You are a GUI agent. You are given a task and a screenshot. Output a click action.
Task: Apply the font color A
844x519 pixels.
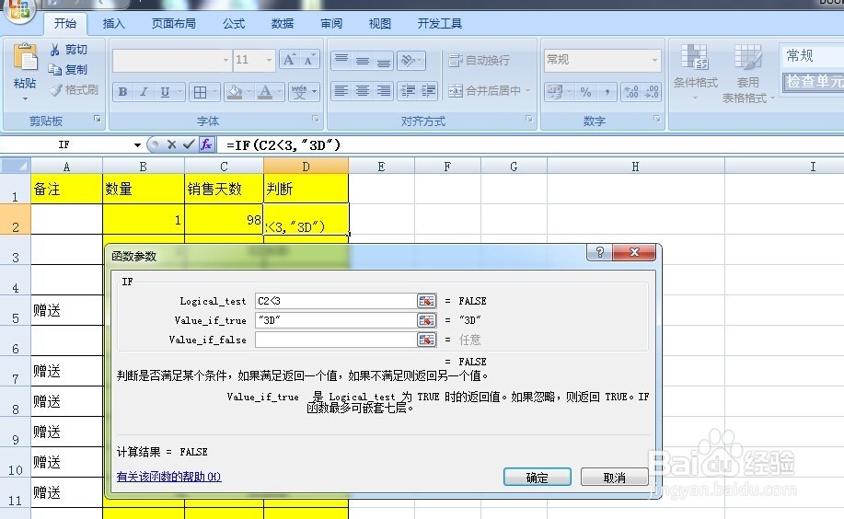[x=265, y=92]
